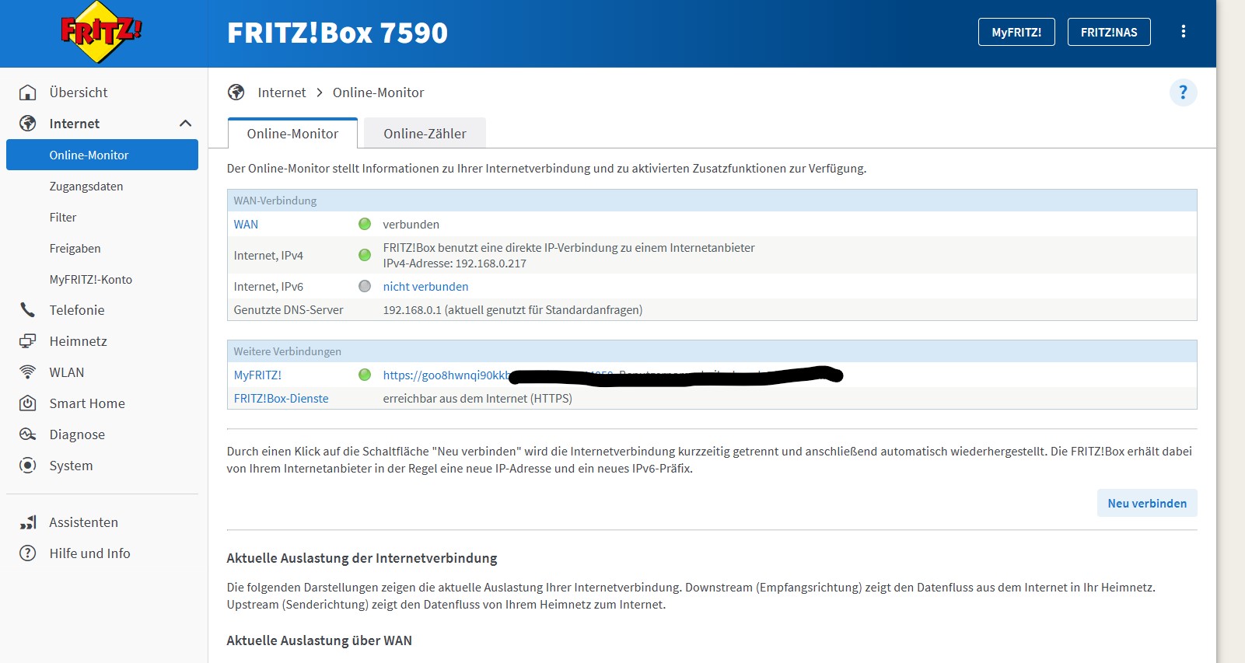Click the Online-Monitor breadcrumb text
Viewport: 1245px width, 663px height.
(378, 92)
